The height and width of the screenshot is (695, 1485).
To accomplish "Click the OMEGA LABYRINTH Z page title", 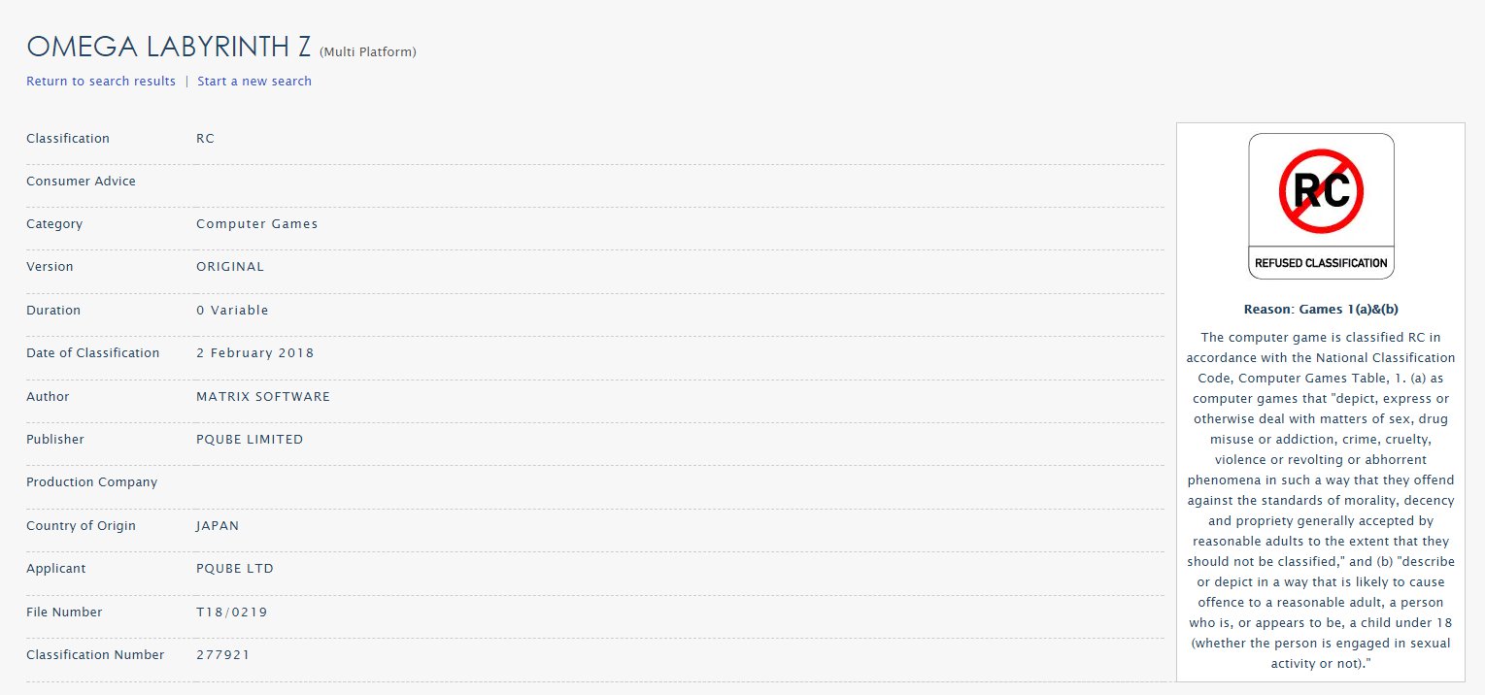I will (169, 47).
